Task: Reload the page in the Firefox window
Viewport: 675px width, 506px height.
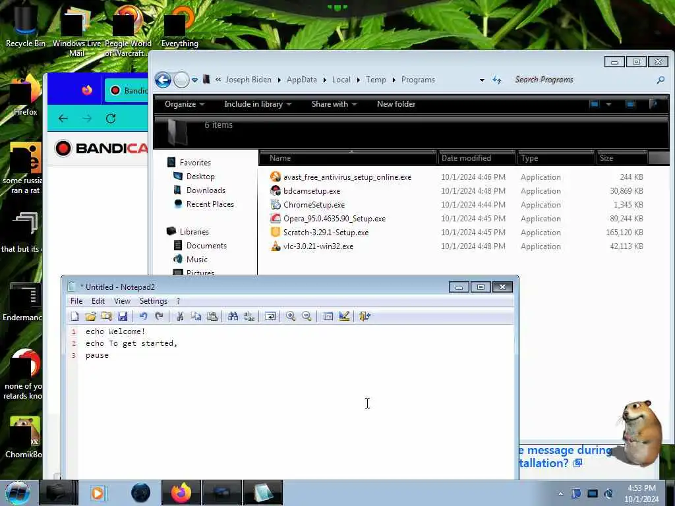Action: point(111,119)
